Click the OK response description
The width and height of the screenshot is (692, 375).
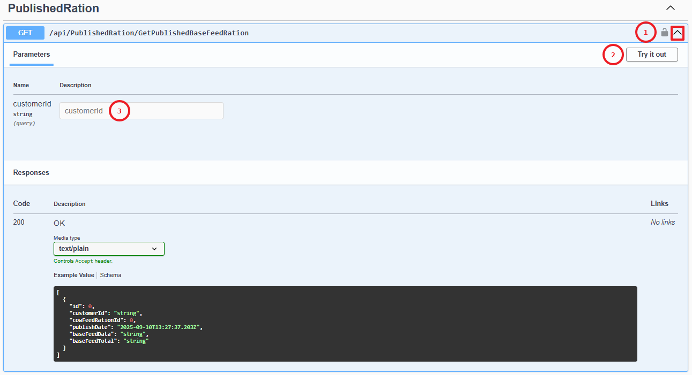[x=59, y=223]
